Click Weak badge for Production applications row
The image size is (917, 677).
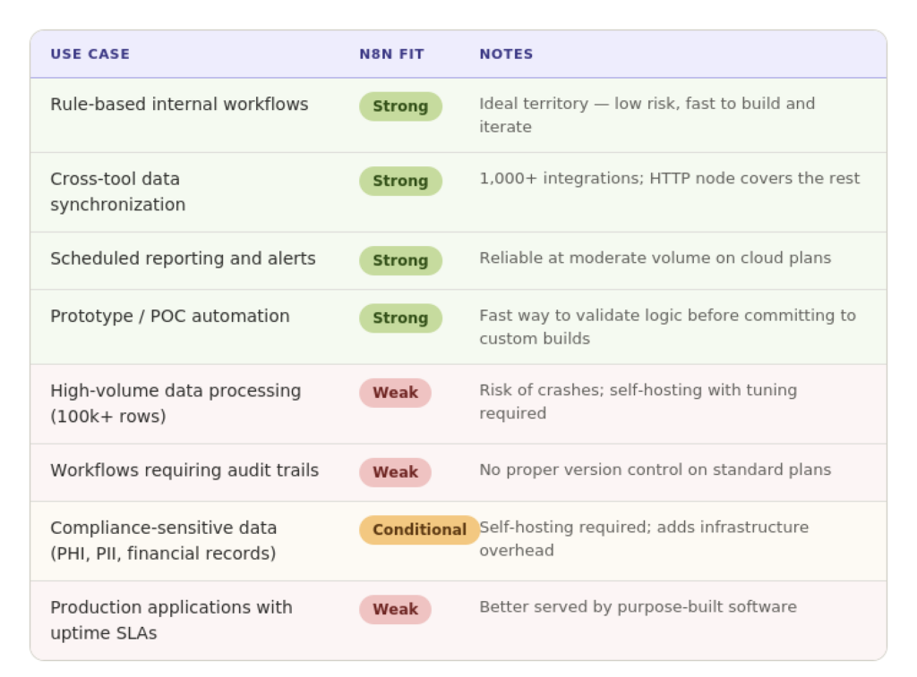[x=395, y=610]
